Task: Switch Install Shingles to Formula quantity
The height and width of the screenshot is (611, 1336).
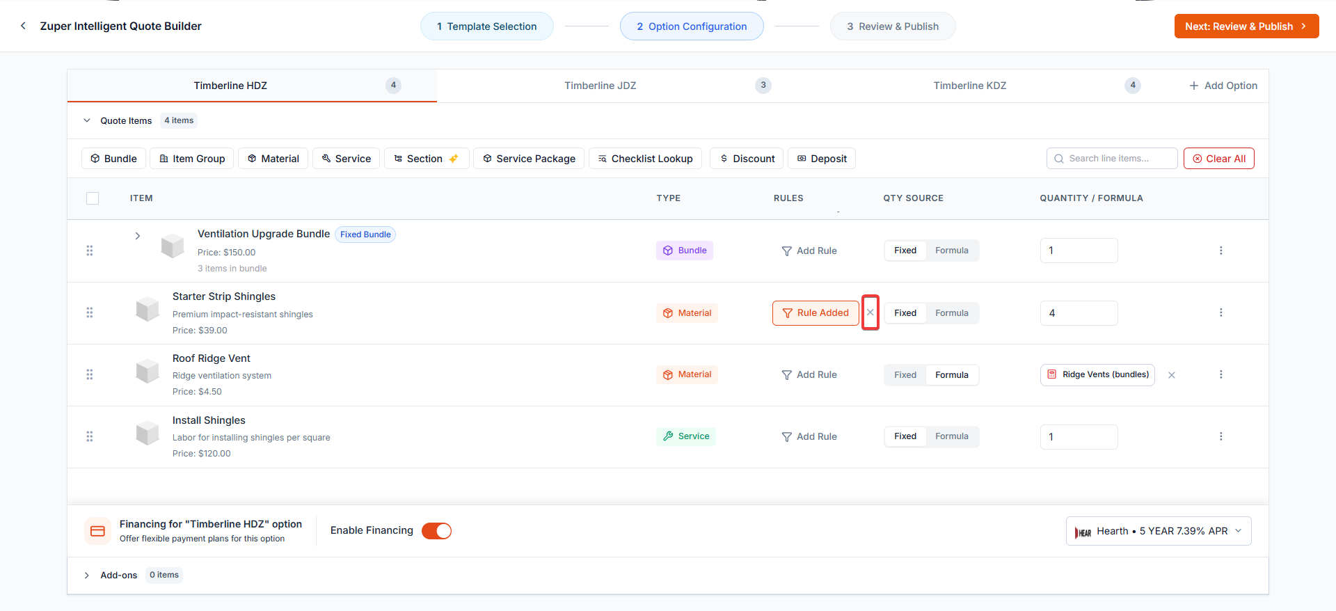Action: (952, 436)
